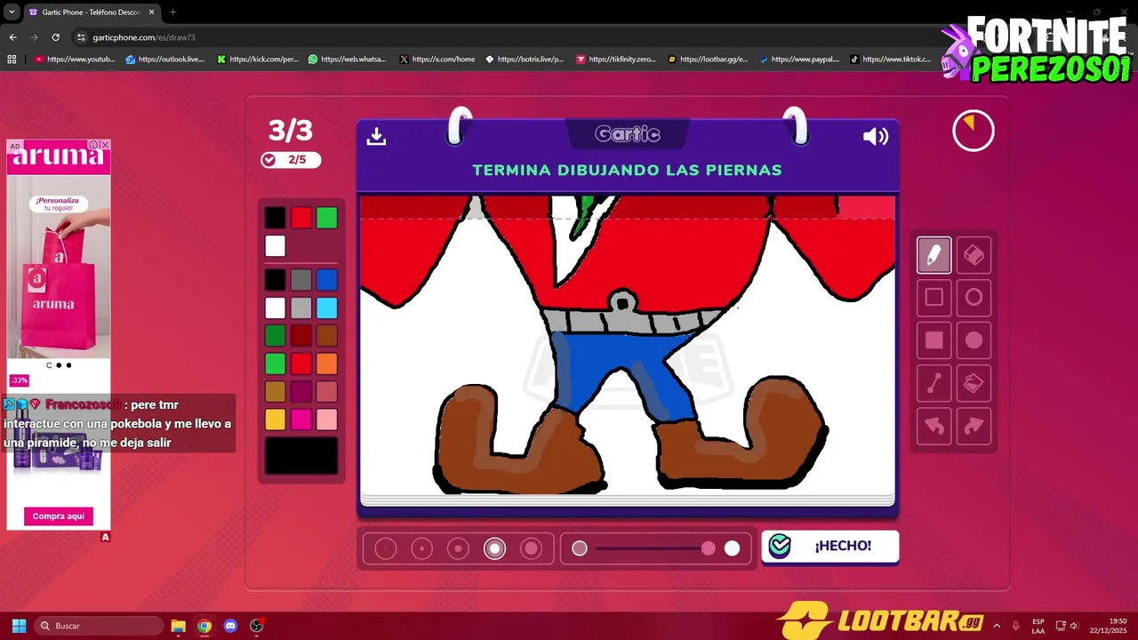Open the WhatsApp Web bookmark
Screen dimensions: 1138x640
348,60
